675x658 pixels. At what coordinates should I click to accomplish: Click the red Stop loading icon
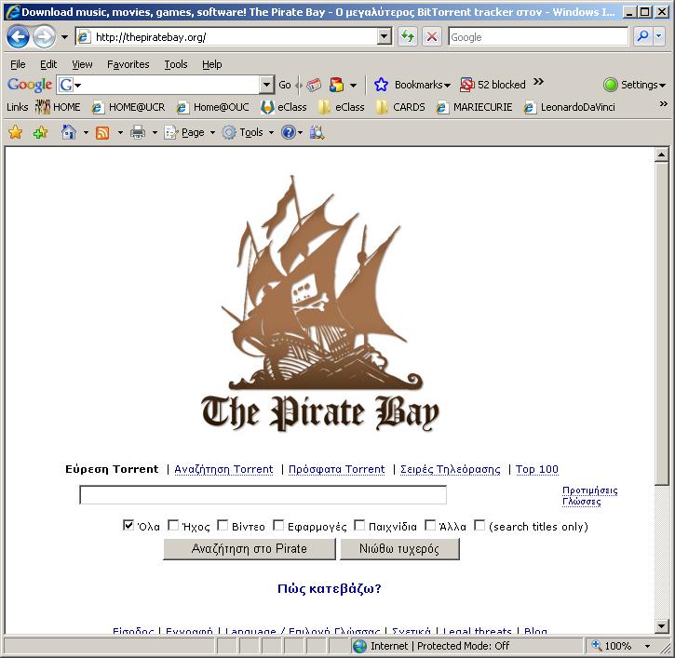click(432, 36)
